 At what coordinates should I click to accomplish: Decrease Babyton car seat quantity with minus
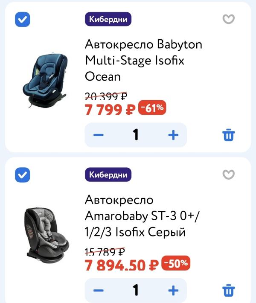coord(98,135)
